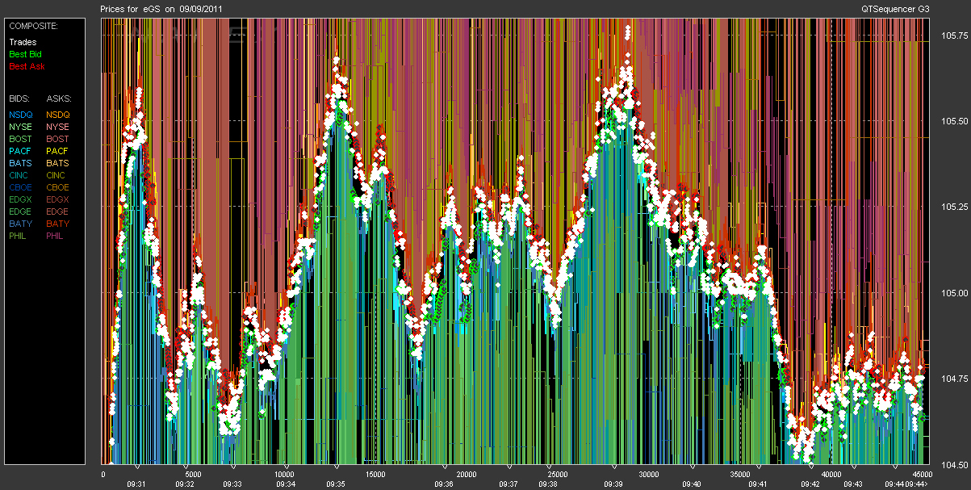Click the 09:41 time marker label

(x=757, y=484)
